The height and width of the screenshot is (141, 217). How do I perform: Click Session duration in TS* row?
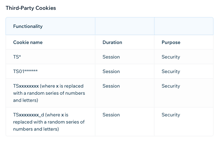pos(111,57)
